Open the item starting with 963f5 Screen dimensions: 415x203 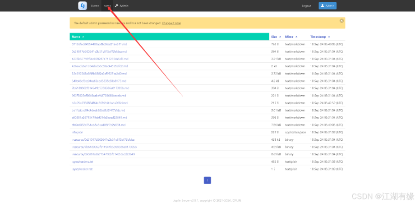click(99, 96)
